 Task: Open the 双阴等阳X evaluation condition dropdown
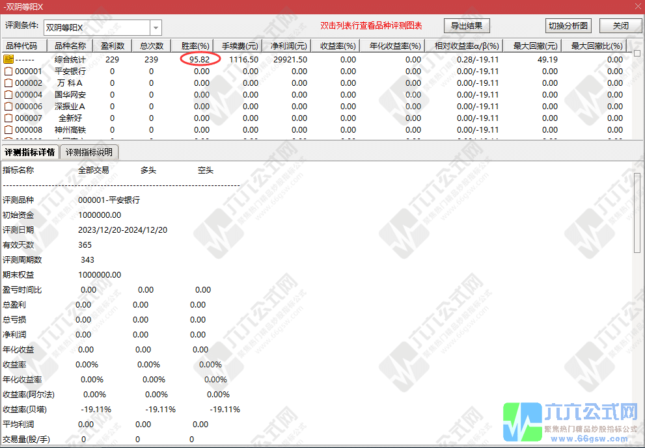(x=155, y=27)
